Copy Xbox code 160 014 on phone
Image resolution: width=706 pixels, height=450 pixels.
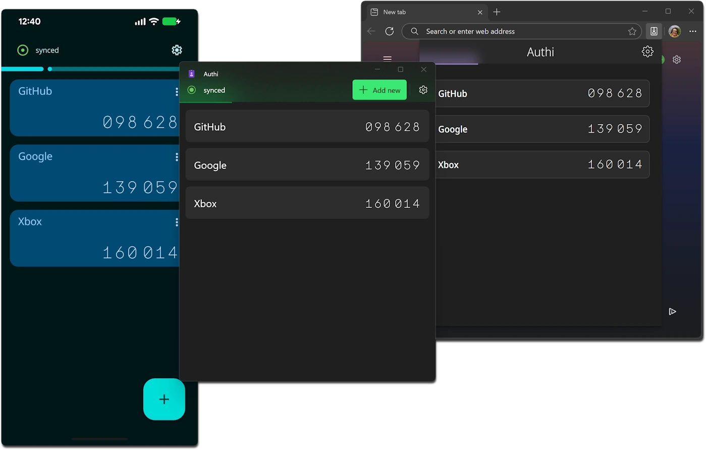click(x=140, y=252)
